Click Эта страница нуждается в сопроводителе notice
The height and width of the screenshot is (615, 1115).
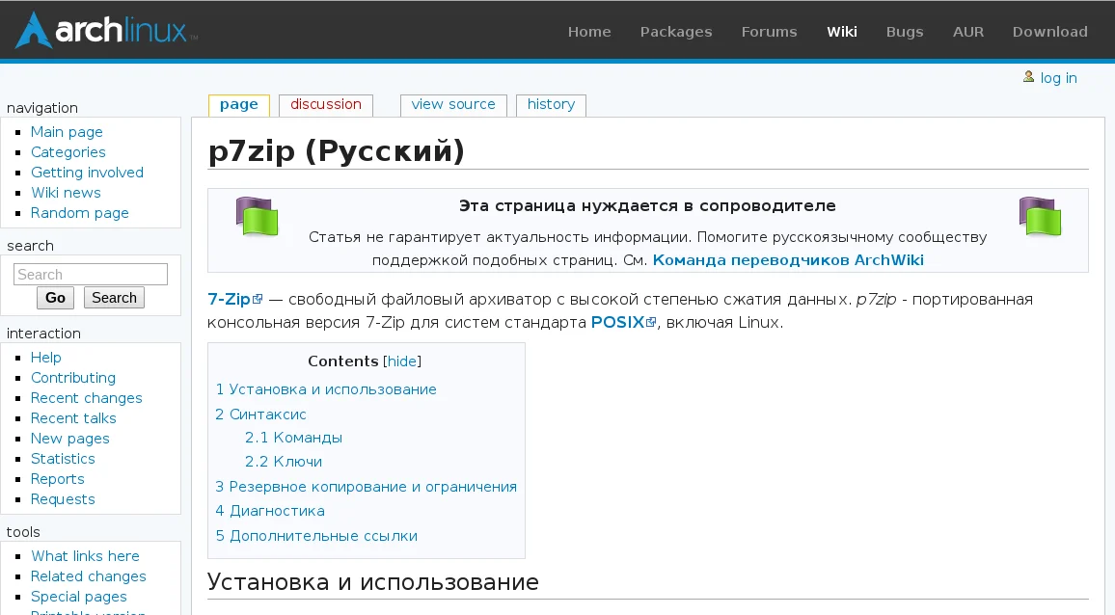(647, 206)
